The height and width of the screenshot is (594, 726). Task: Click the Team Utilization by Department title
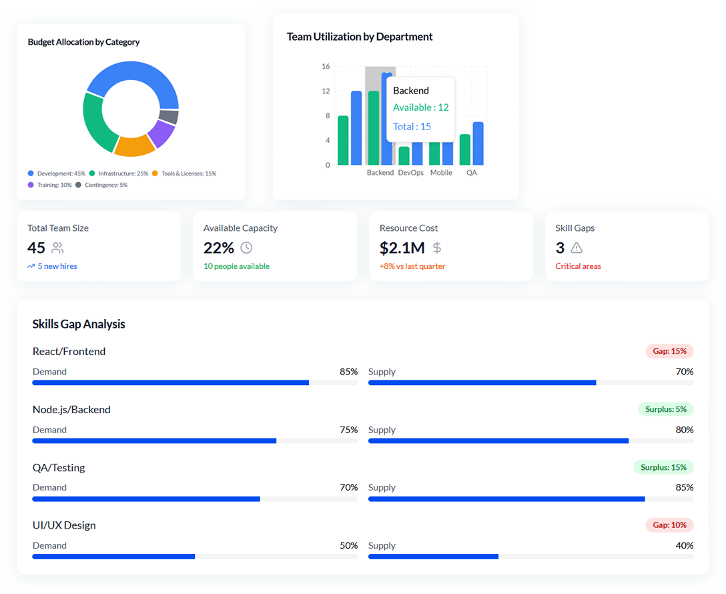click(x=360, y=37)
